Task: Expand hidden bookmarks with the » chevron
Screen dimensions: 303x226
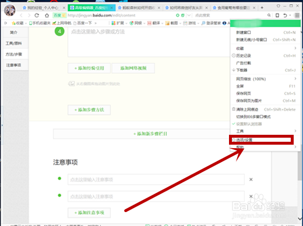Action: coord(96,23)
